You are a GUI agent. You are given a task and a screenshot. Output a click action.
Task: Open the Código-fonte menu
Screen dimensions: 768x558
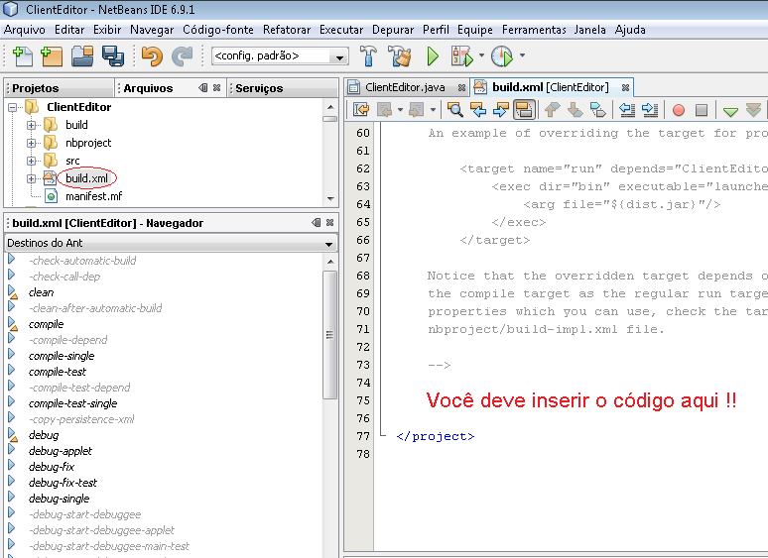[x=218, y=30]
